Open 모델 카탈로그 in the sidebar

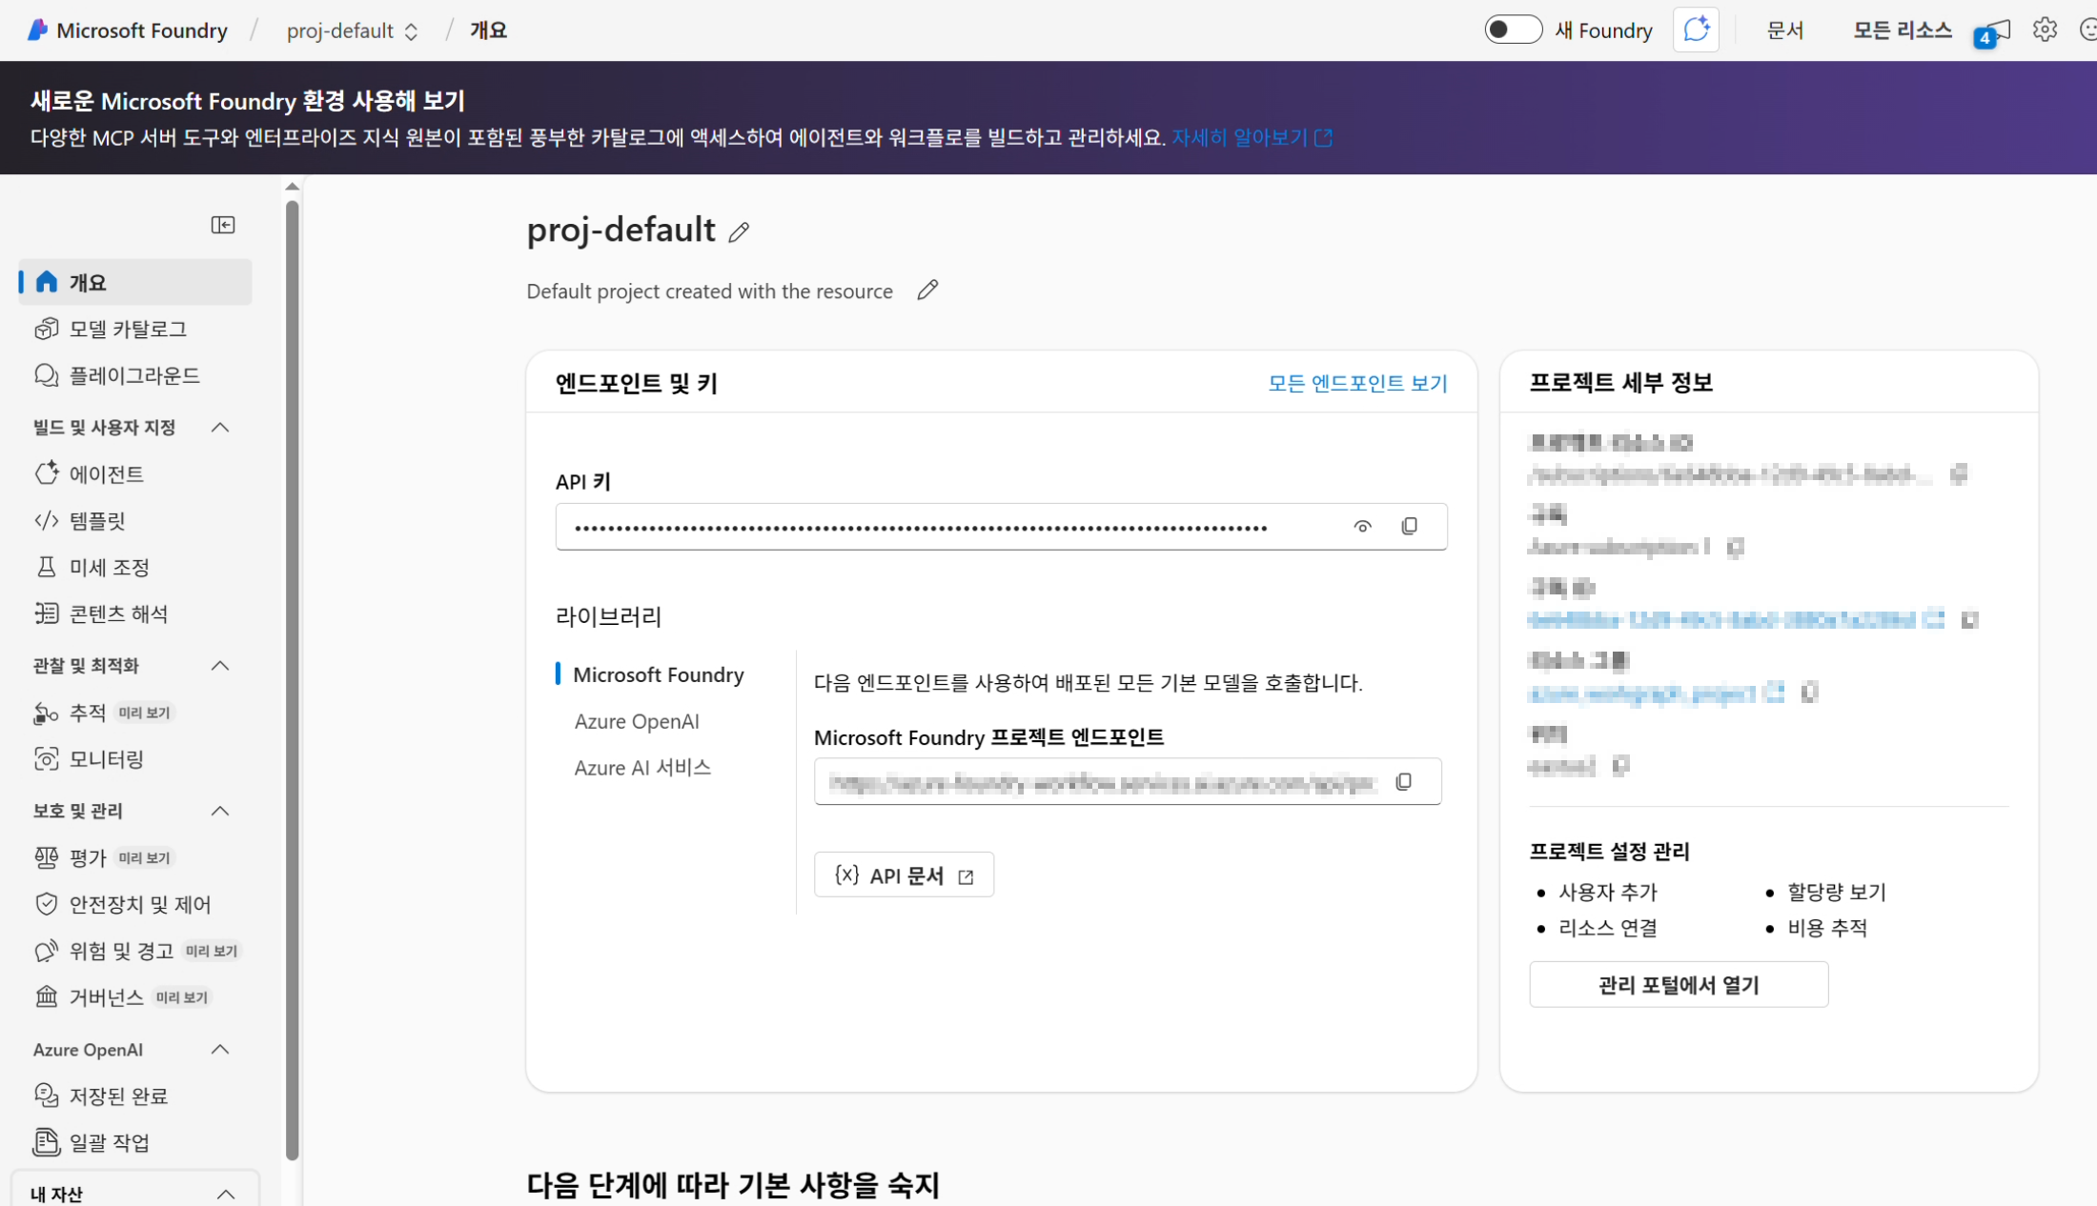[128, 329]
